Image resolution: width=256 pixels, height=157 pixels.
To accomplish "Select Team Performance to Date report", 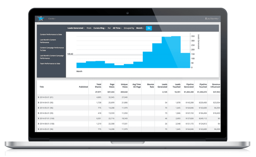I will coord(50,64).
